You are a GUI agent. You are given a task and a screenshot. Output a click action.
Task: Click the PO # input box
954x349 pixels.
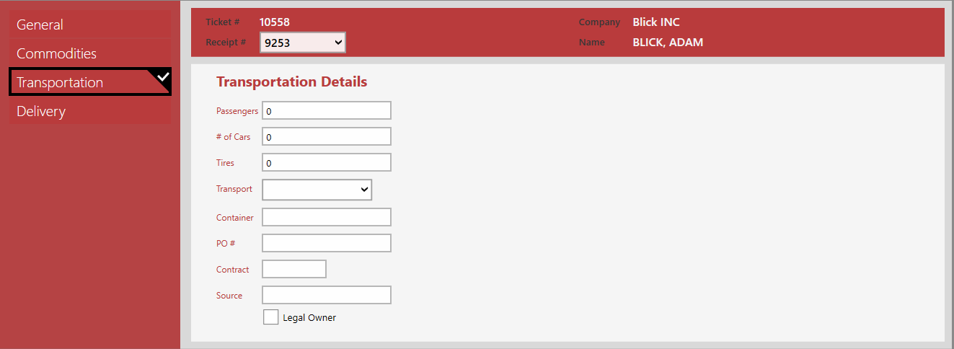pyautogui.click(x=327, y=243)
